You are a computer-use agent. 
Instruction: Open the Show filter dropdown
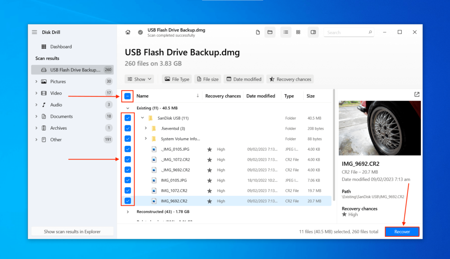139,79
